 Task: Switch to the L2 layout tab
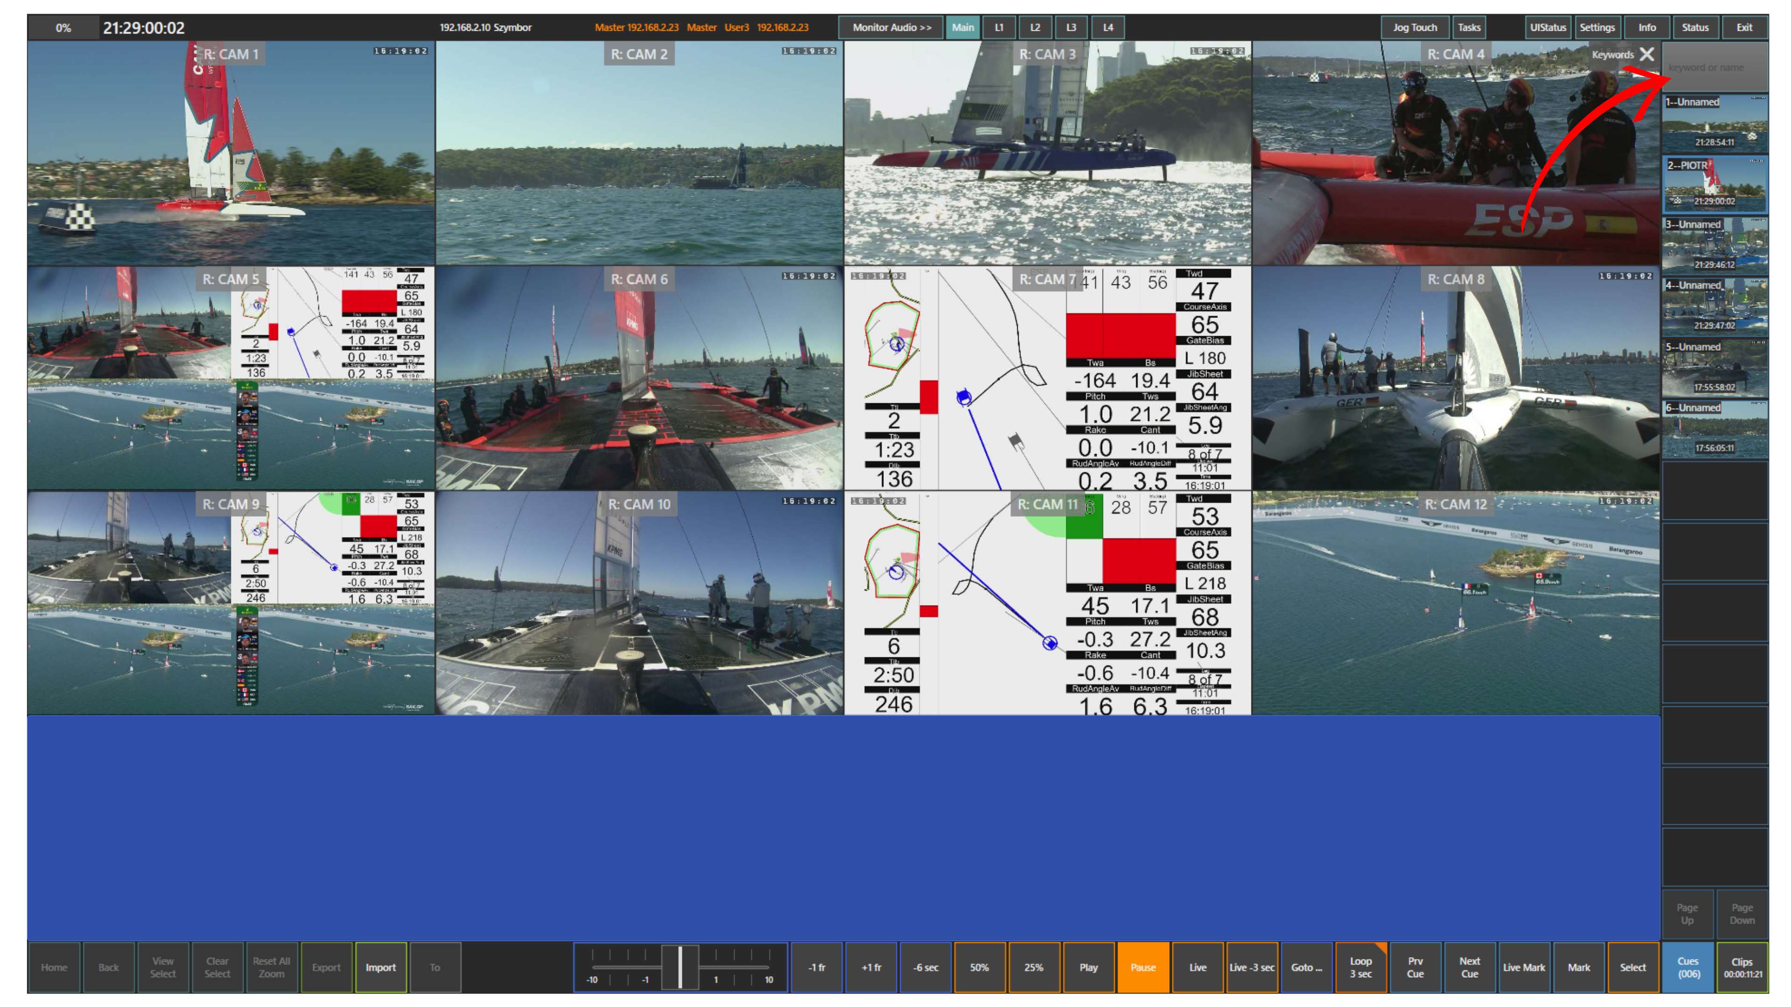pos(1035,27)
